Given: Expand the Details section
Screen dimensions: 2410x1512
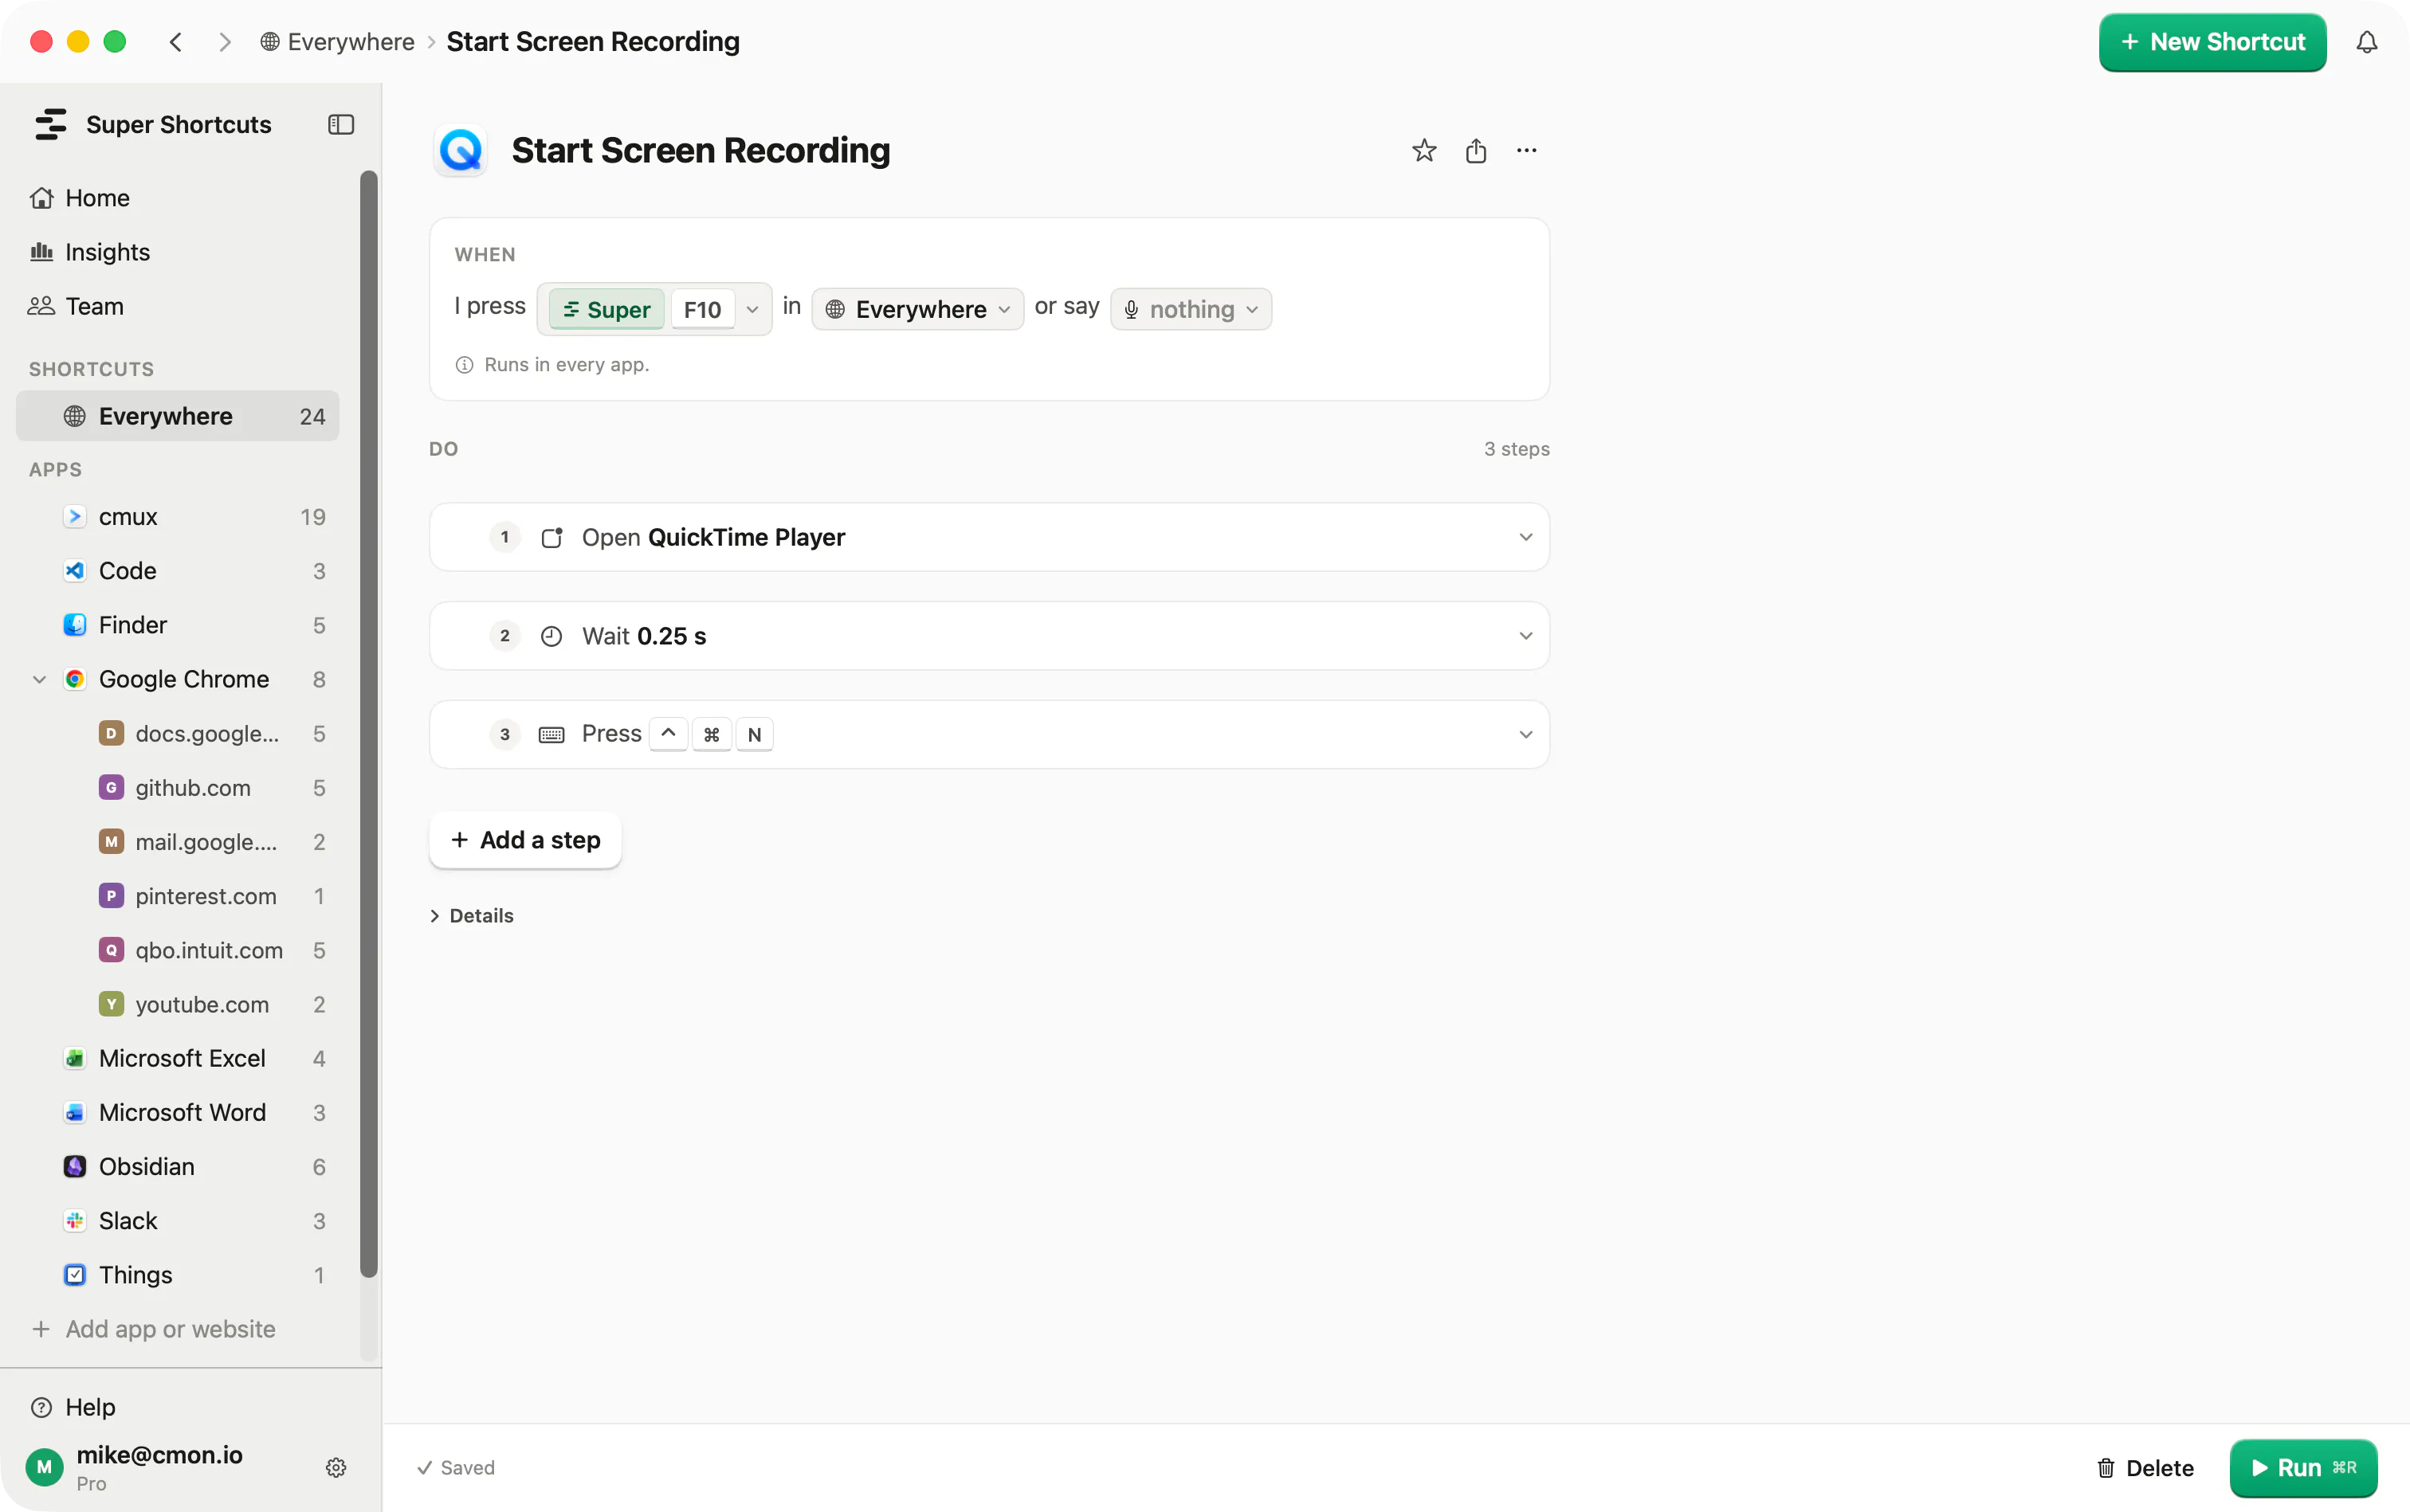Looking at the screenshot, I should coord(471,916).
